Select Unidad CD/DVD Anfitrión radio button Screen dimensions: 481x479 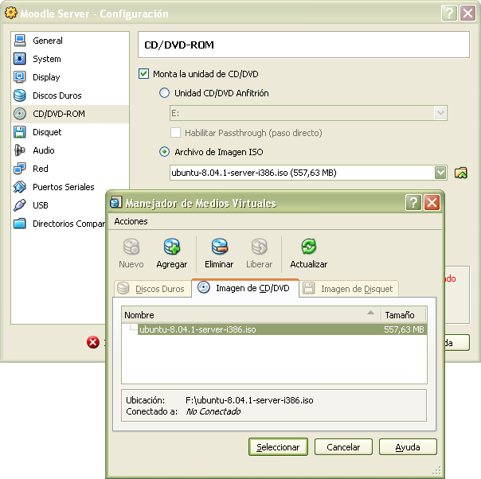tap(164, 93)
